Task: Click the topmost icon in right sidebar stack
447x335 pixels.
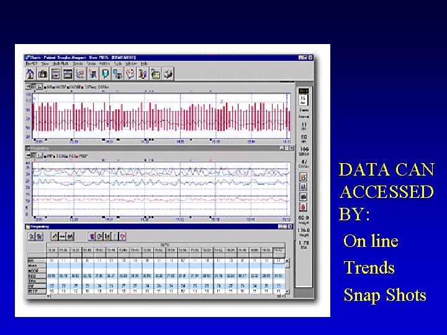Action: [x=304, y=177]
